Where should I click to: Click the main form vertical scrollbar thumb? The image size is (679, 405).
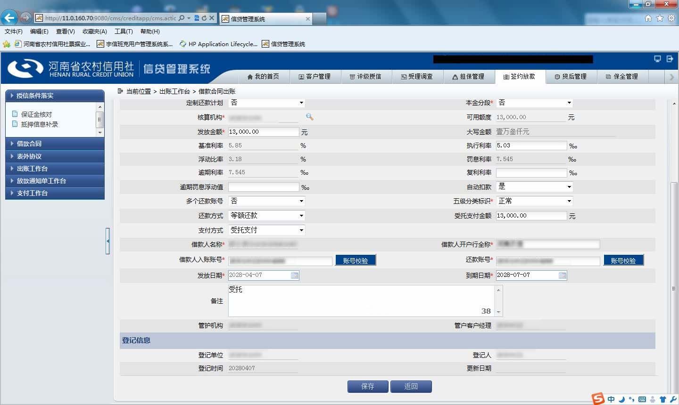674,288
